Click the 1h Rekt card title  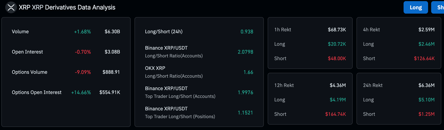(x=282, y=30)
